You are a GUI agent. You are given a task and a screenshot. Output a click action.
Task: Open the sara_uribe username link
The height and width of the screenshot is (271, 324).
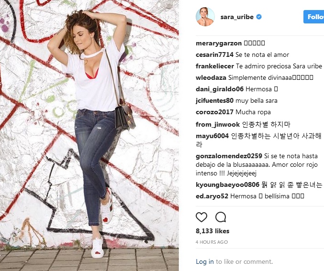pos(237,17)
